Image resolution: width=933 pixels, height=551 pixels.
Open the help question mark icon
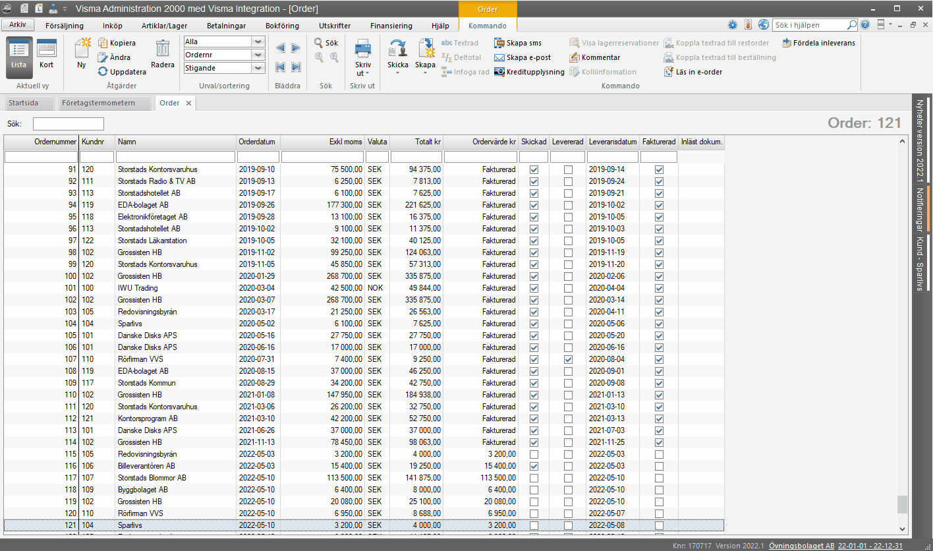(x=865, y=25)
